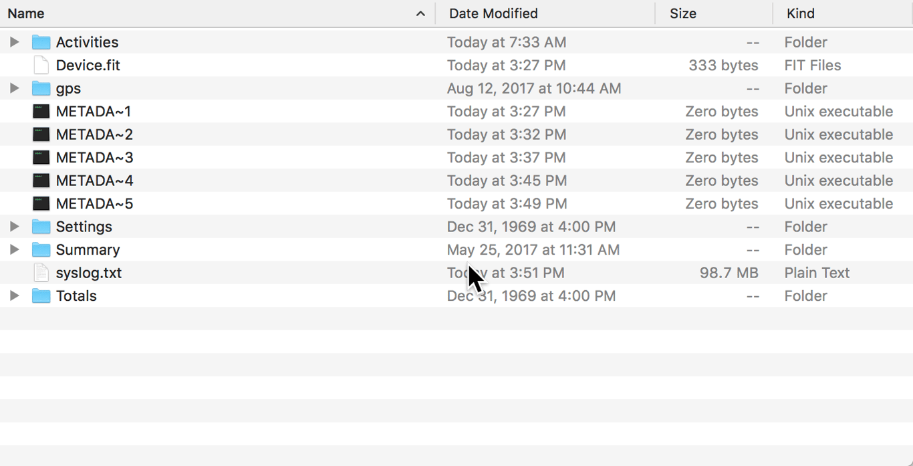913x466 pixels.
Task: Click the Plain Text kind label
Action: [x=817, y=273]
